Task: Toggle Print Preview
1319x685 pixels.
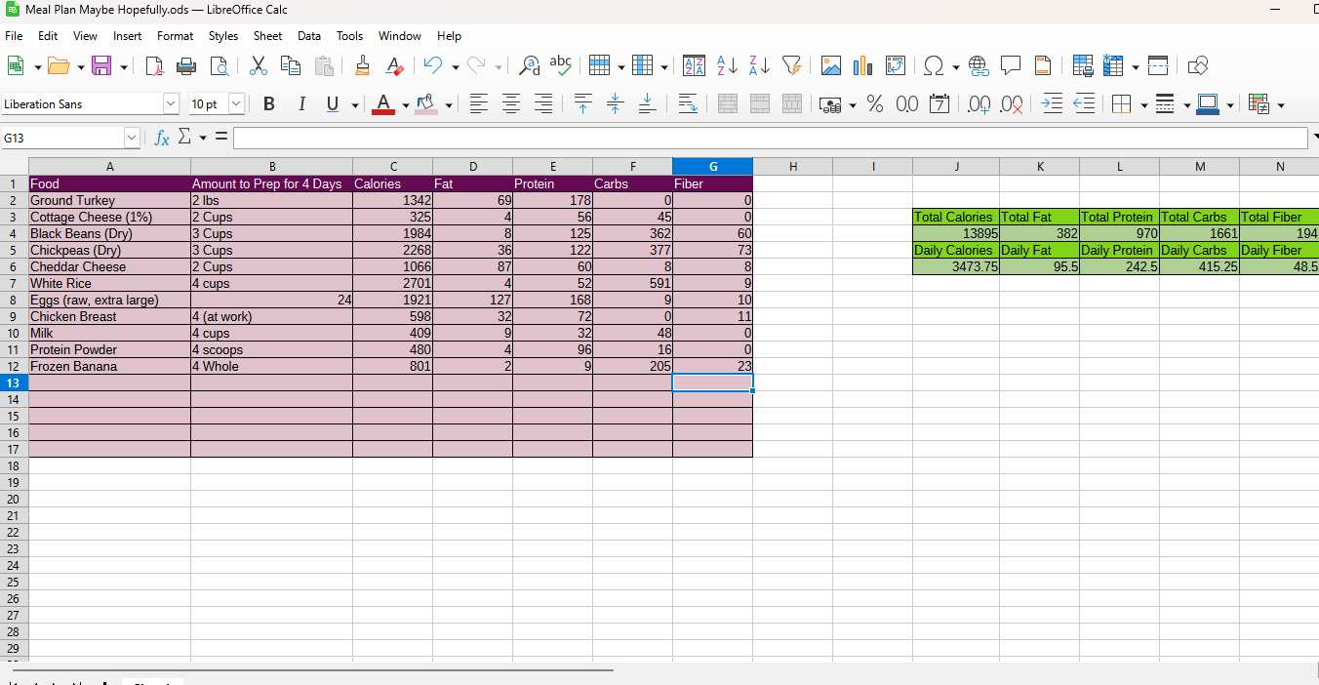Action: (220, 65)
